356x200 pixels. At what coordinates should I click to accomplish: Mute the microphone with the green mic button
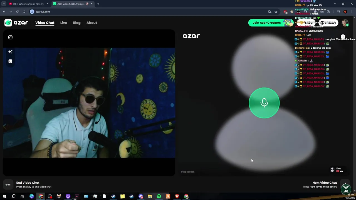[264, 103]
